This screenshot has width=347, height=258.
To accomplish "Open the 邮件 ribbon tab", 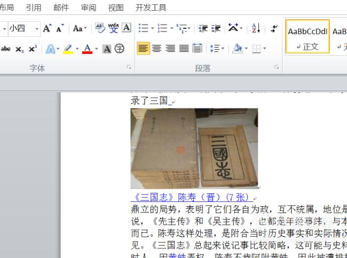I will point(61,7).
